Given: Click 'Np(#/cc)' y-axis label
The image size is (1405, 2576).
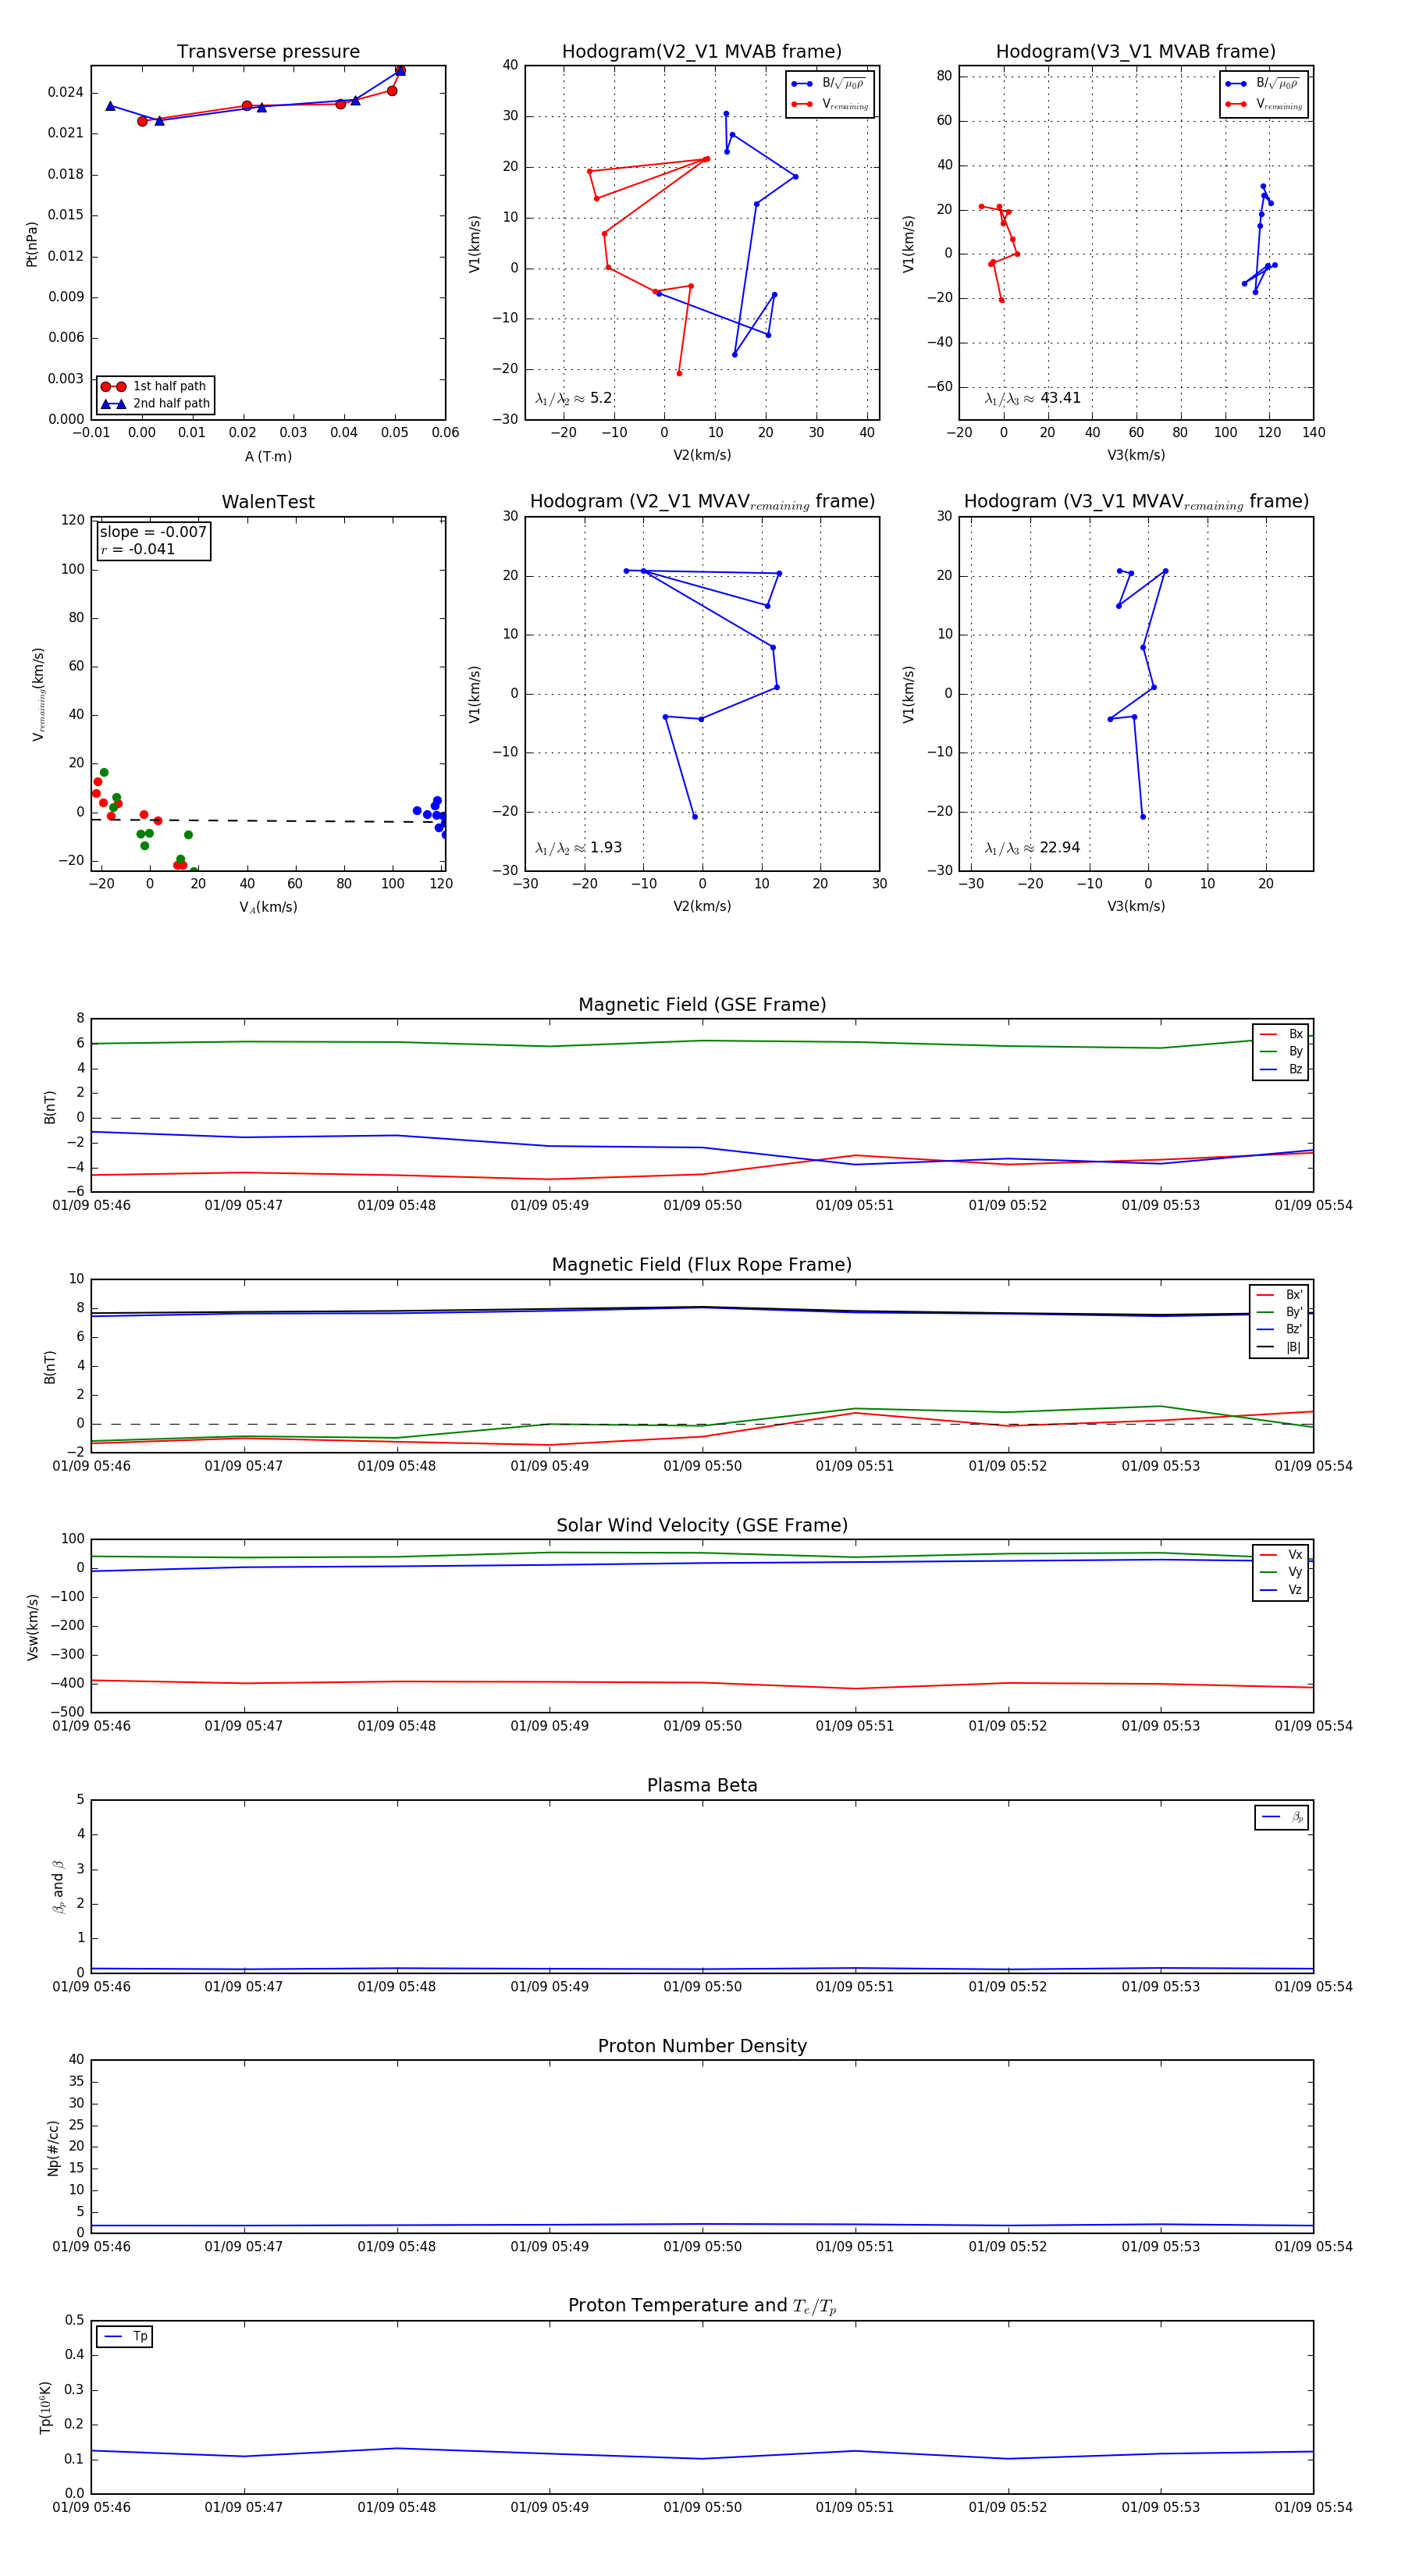Looking at the screenshot, I should point(53,2147).
